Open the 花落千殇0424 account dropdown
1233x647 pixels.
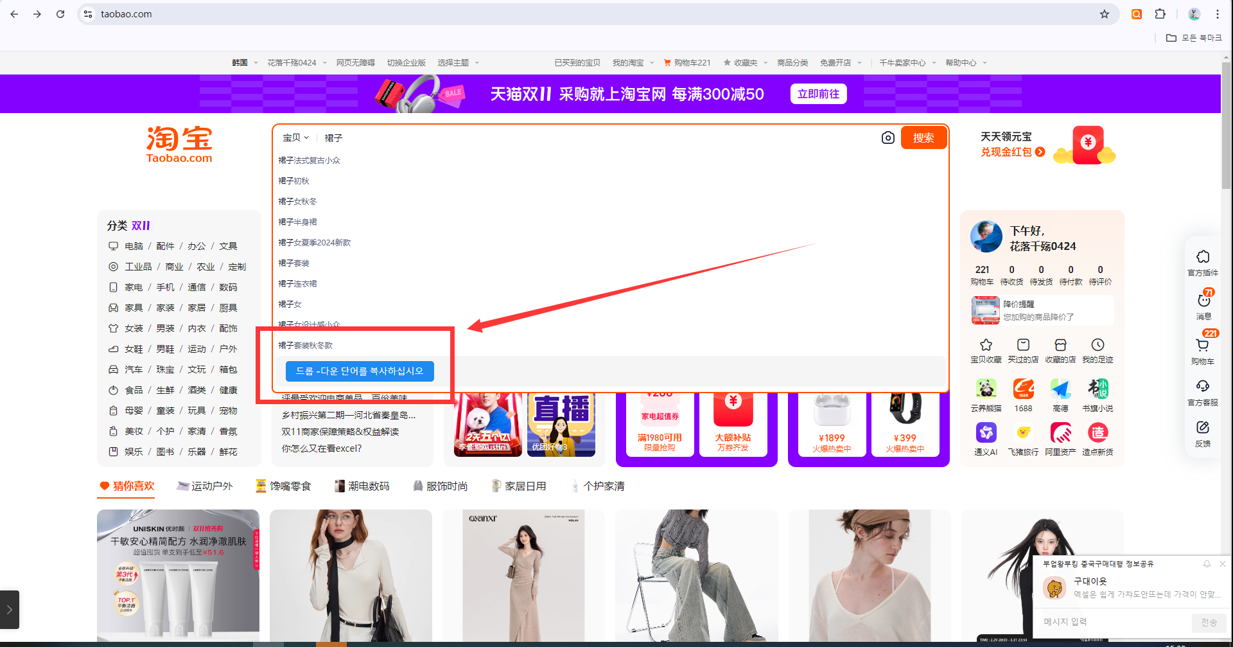pyautogui.click(x=297, y=62)
